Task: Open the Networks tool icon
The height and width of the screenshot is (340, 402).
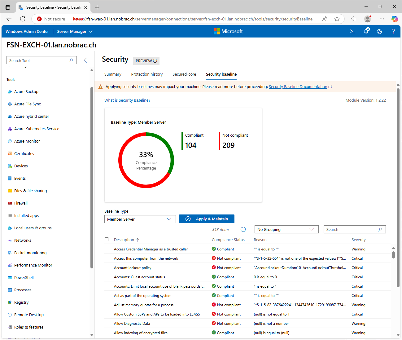Action: coord(10,241)
